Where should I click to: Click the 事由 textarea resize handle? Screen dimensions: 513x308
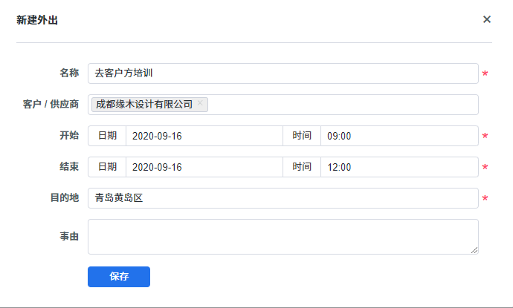(x=474, y=250)
